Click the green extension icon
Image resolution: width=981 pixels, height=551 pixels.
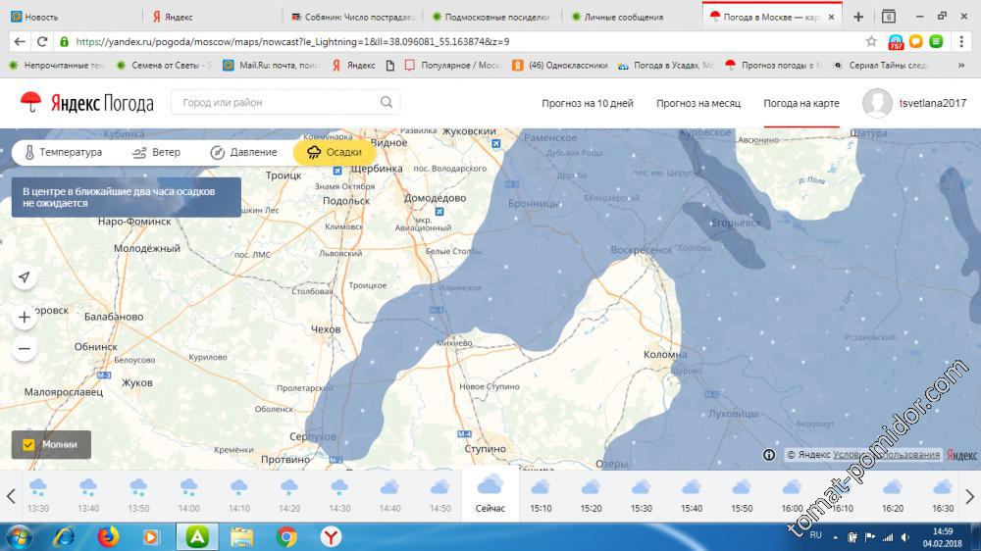click(x=936, y=41)
